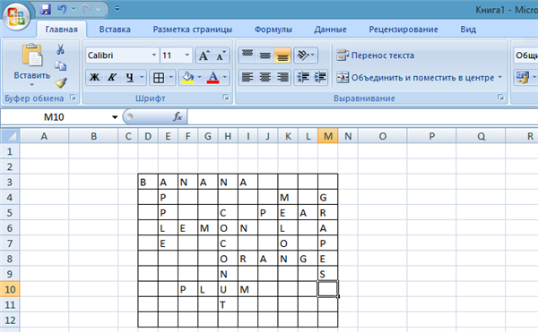The width and height of the screenshot is (538, 332).
Task: Switch to the Главная tab
Action: pyautogui.click(x=61, y=30)
